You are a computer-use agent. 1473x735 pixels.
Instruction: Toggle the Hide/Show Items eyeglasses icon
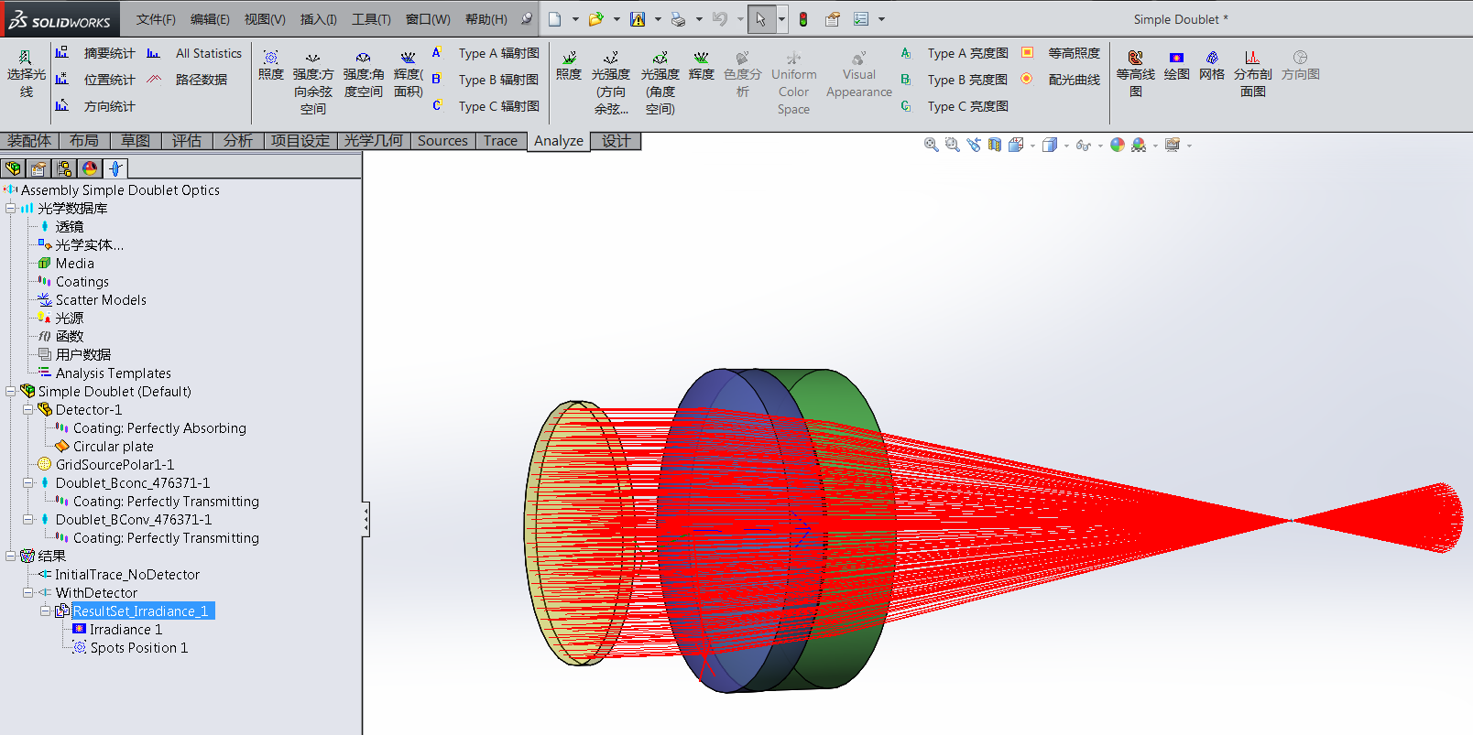[x=1083, y=145]
